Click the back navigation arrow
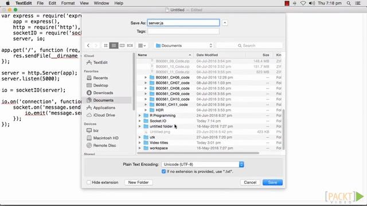This screenshot has height=206, width=367. tap(88, 46)
